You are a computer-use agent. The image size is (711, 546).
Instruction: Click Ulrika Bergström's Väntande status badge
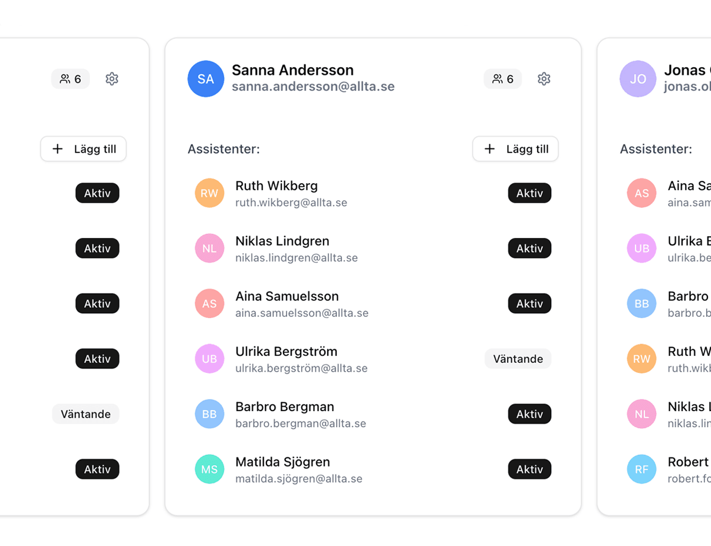click(x=518, y=359)
